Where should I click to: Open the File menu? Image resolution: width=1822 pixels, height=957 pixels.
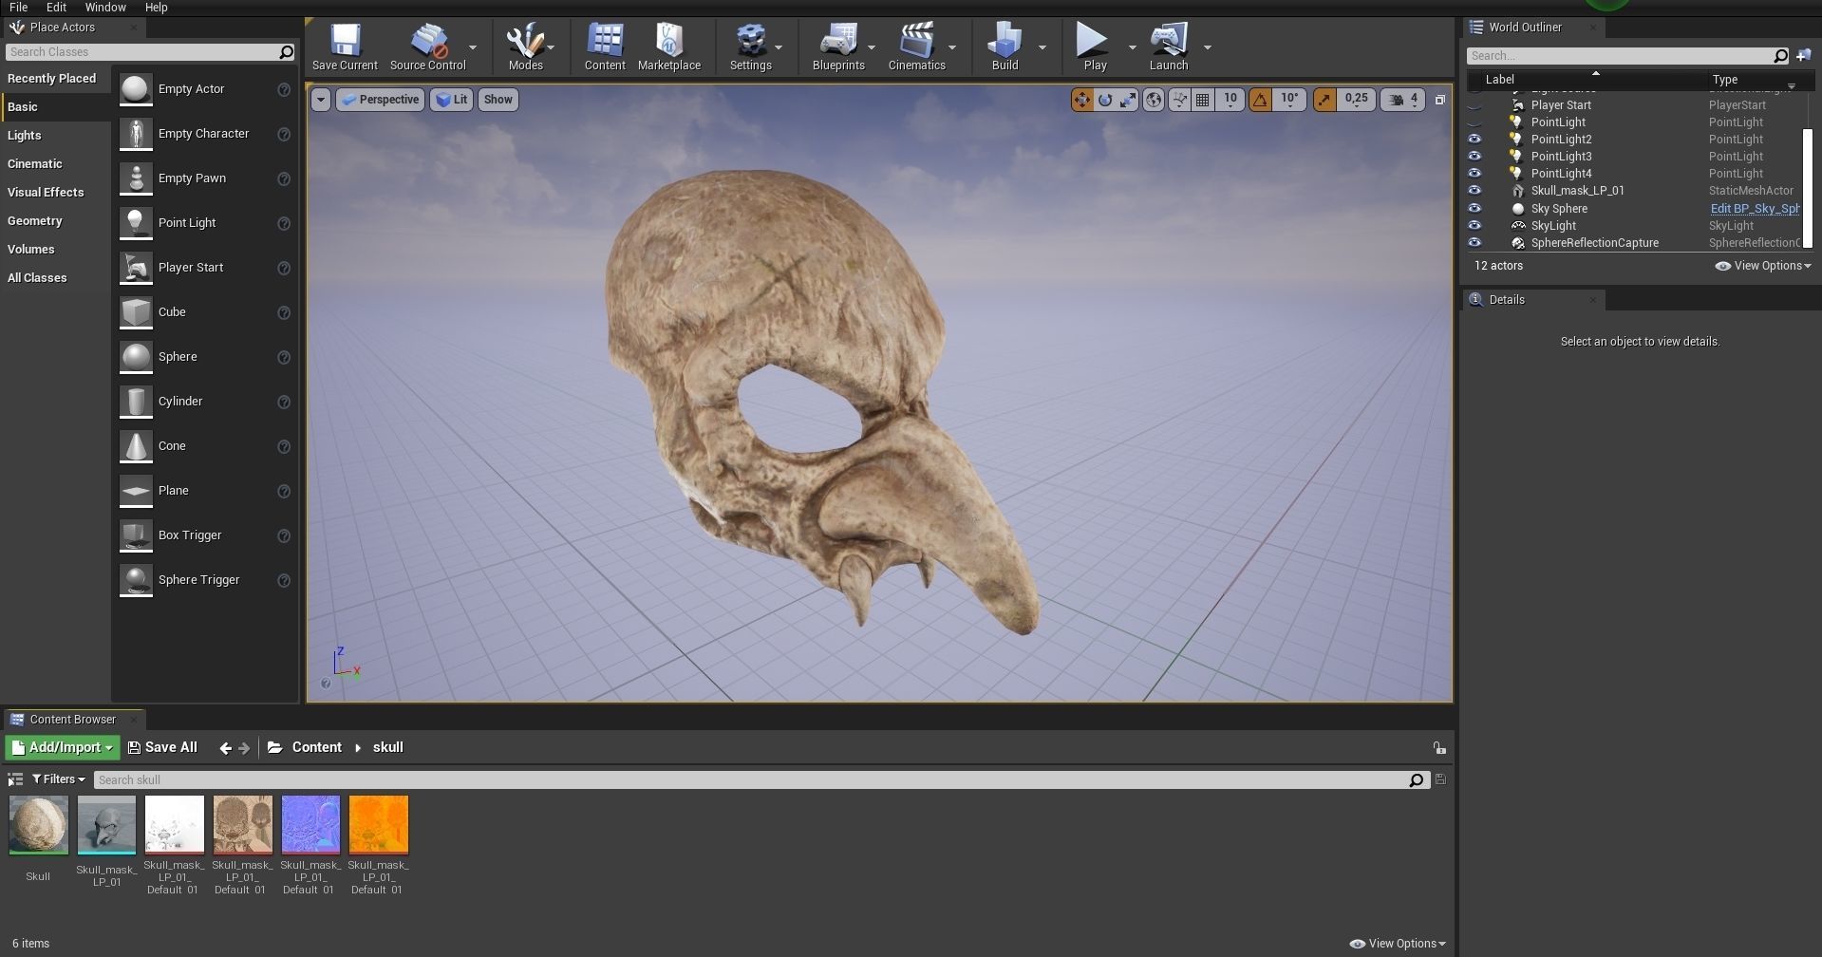pos(18,7)
